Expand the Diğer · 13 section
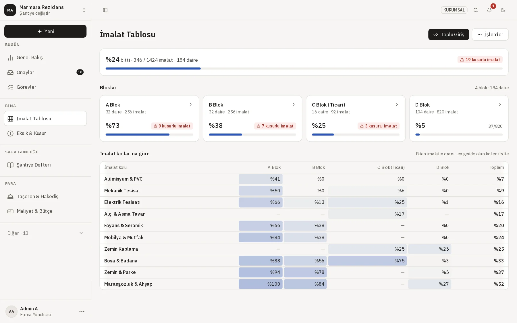This screenshot has width=517, height=323. coord(45,233)
